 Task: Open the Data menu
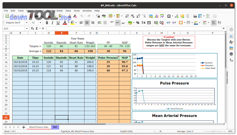[68, 11]
